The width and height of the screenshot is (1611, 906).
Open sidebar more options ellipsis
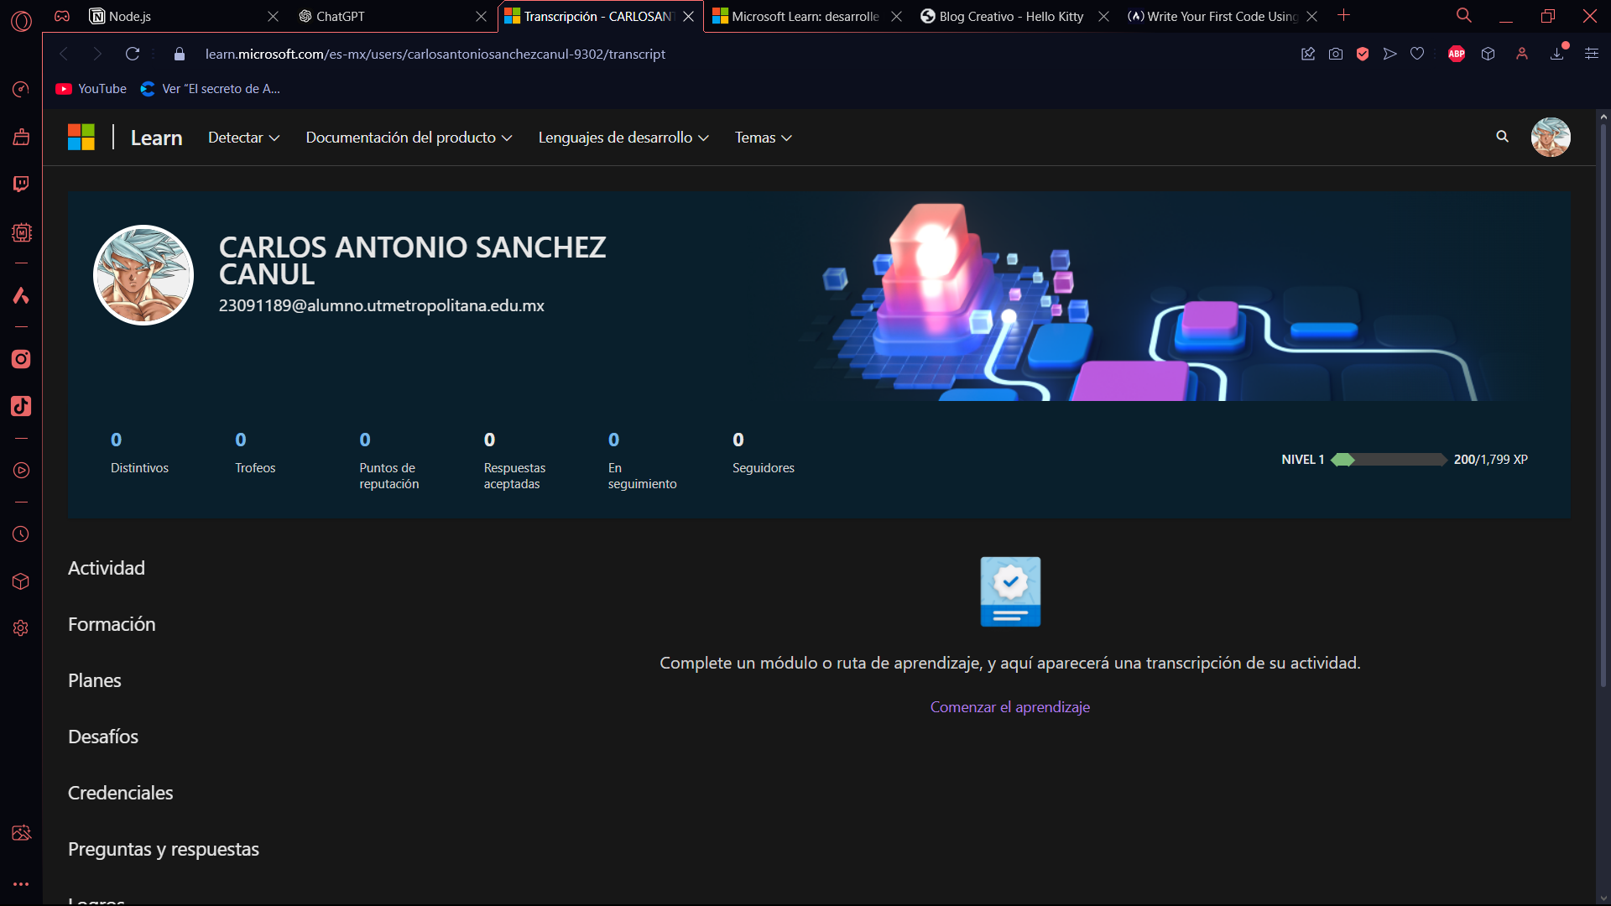coord(21,884)
